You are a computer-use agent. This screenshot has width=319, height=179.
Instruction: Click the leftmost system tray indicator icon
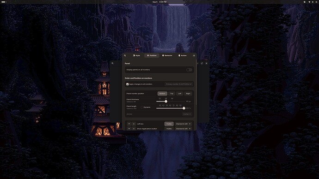[x=304, y=2]
